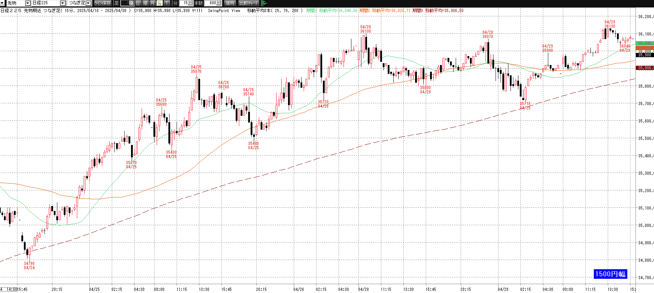Viewport: 654px width, 293px height.
Task: Open the 先物 product type dropdown
Action: 27,3
